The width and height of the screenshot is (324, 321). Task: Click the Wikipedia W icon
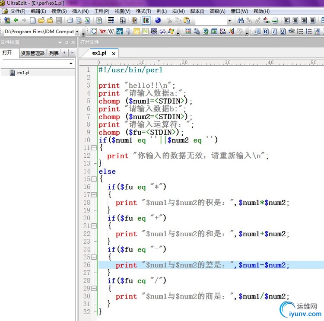pyautogui.click(x=111, y=31)
